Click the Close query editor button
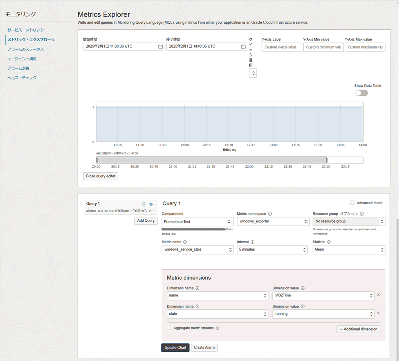Image resolution: width=399 pixels, height=361 pixels. click(101, 176)
